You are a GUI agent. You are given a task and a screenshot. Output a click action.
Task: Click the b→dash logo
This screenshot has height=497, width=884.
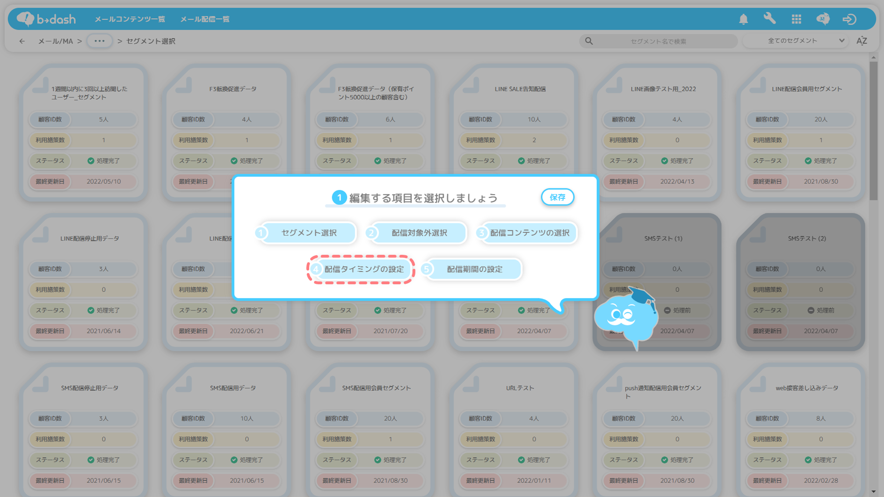[x=46, y=19]
